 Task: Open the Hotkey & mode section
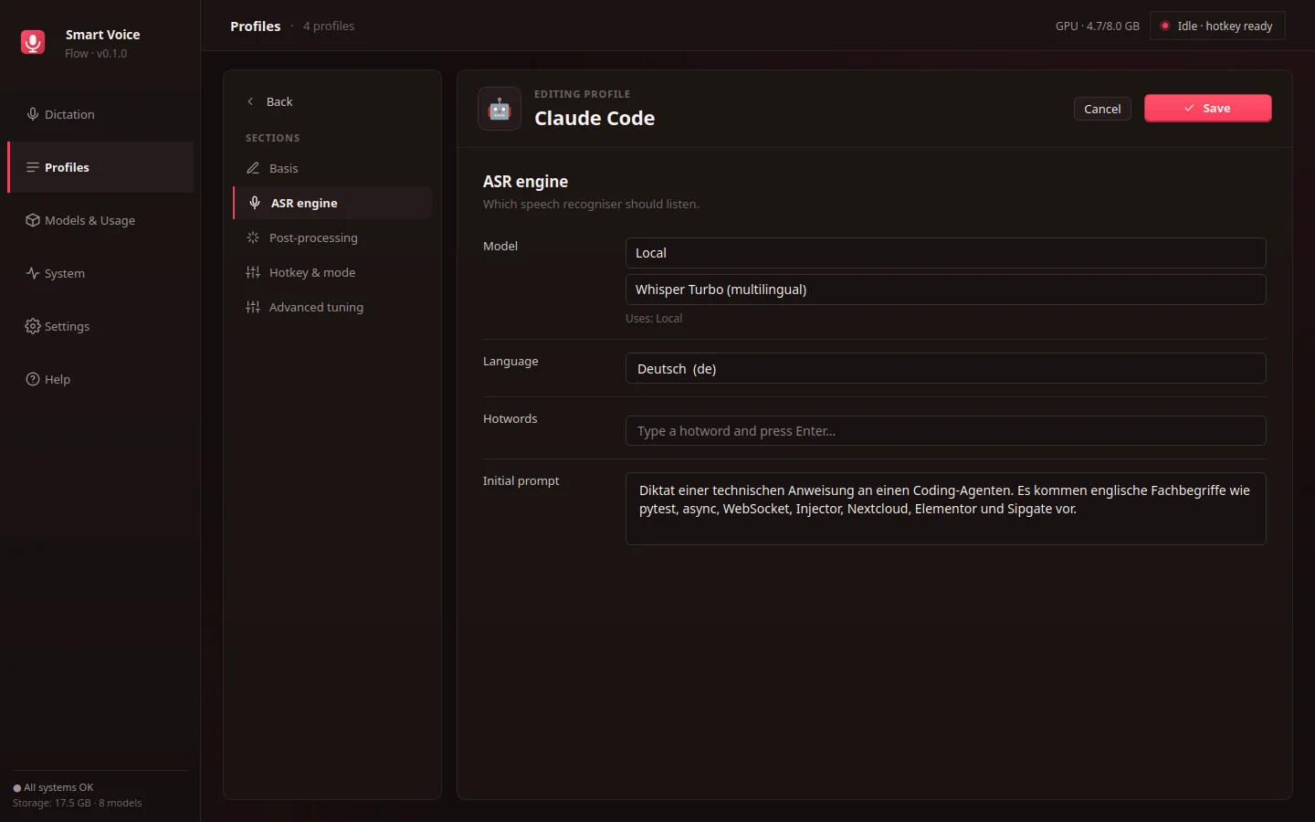point(332,272)
